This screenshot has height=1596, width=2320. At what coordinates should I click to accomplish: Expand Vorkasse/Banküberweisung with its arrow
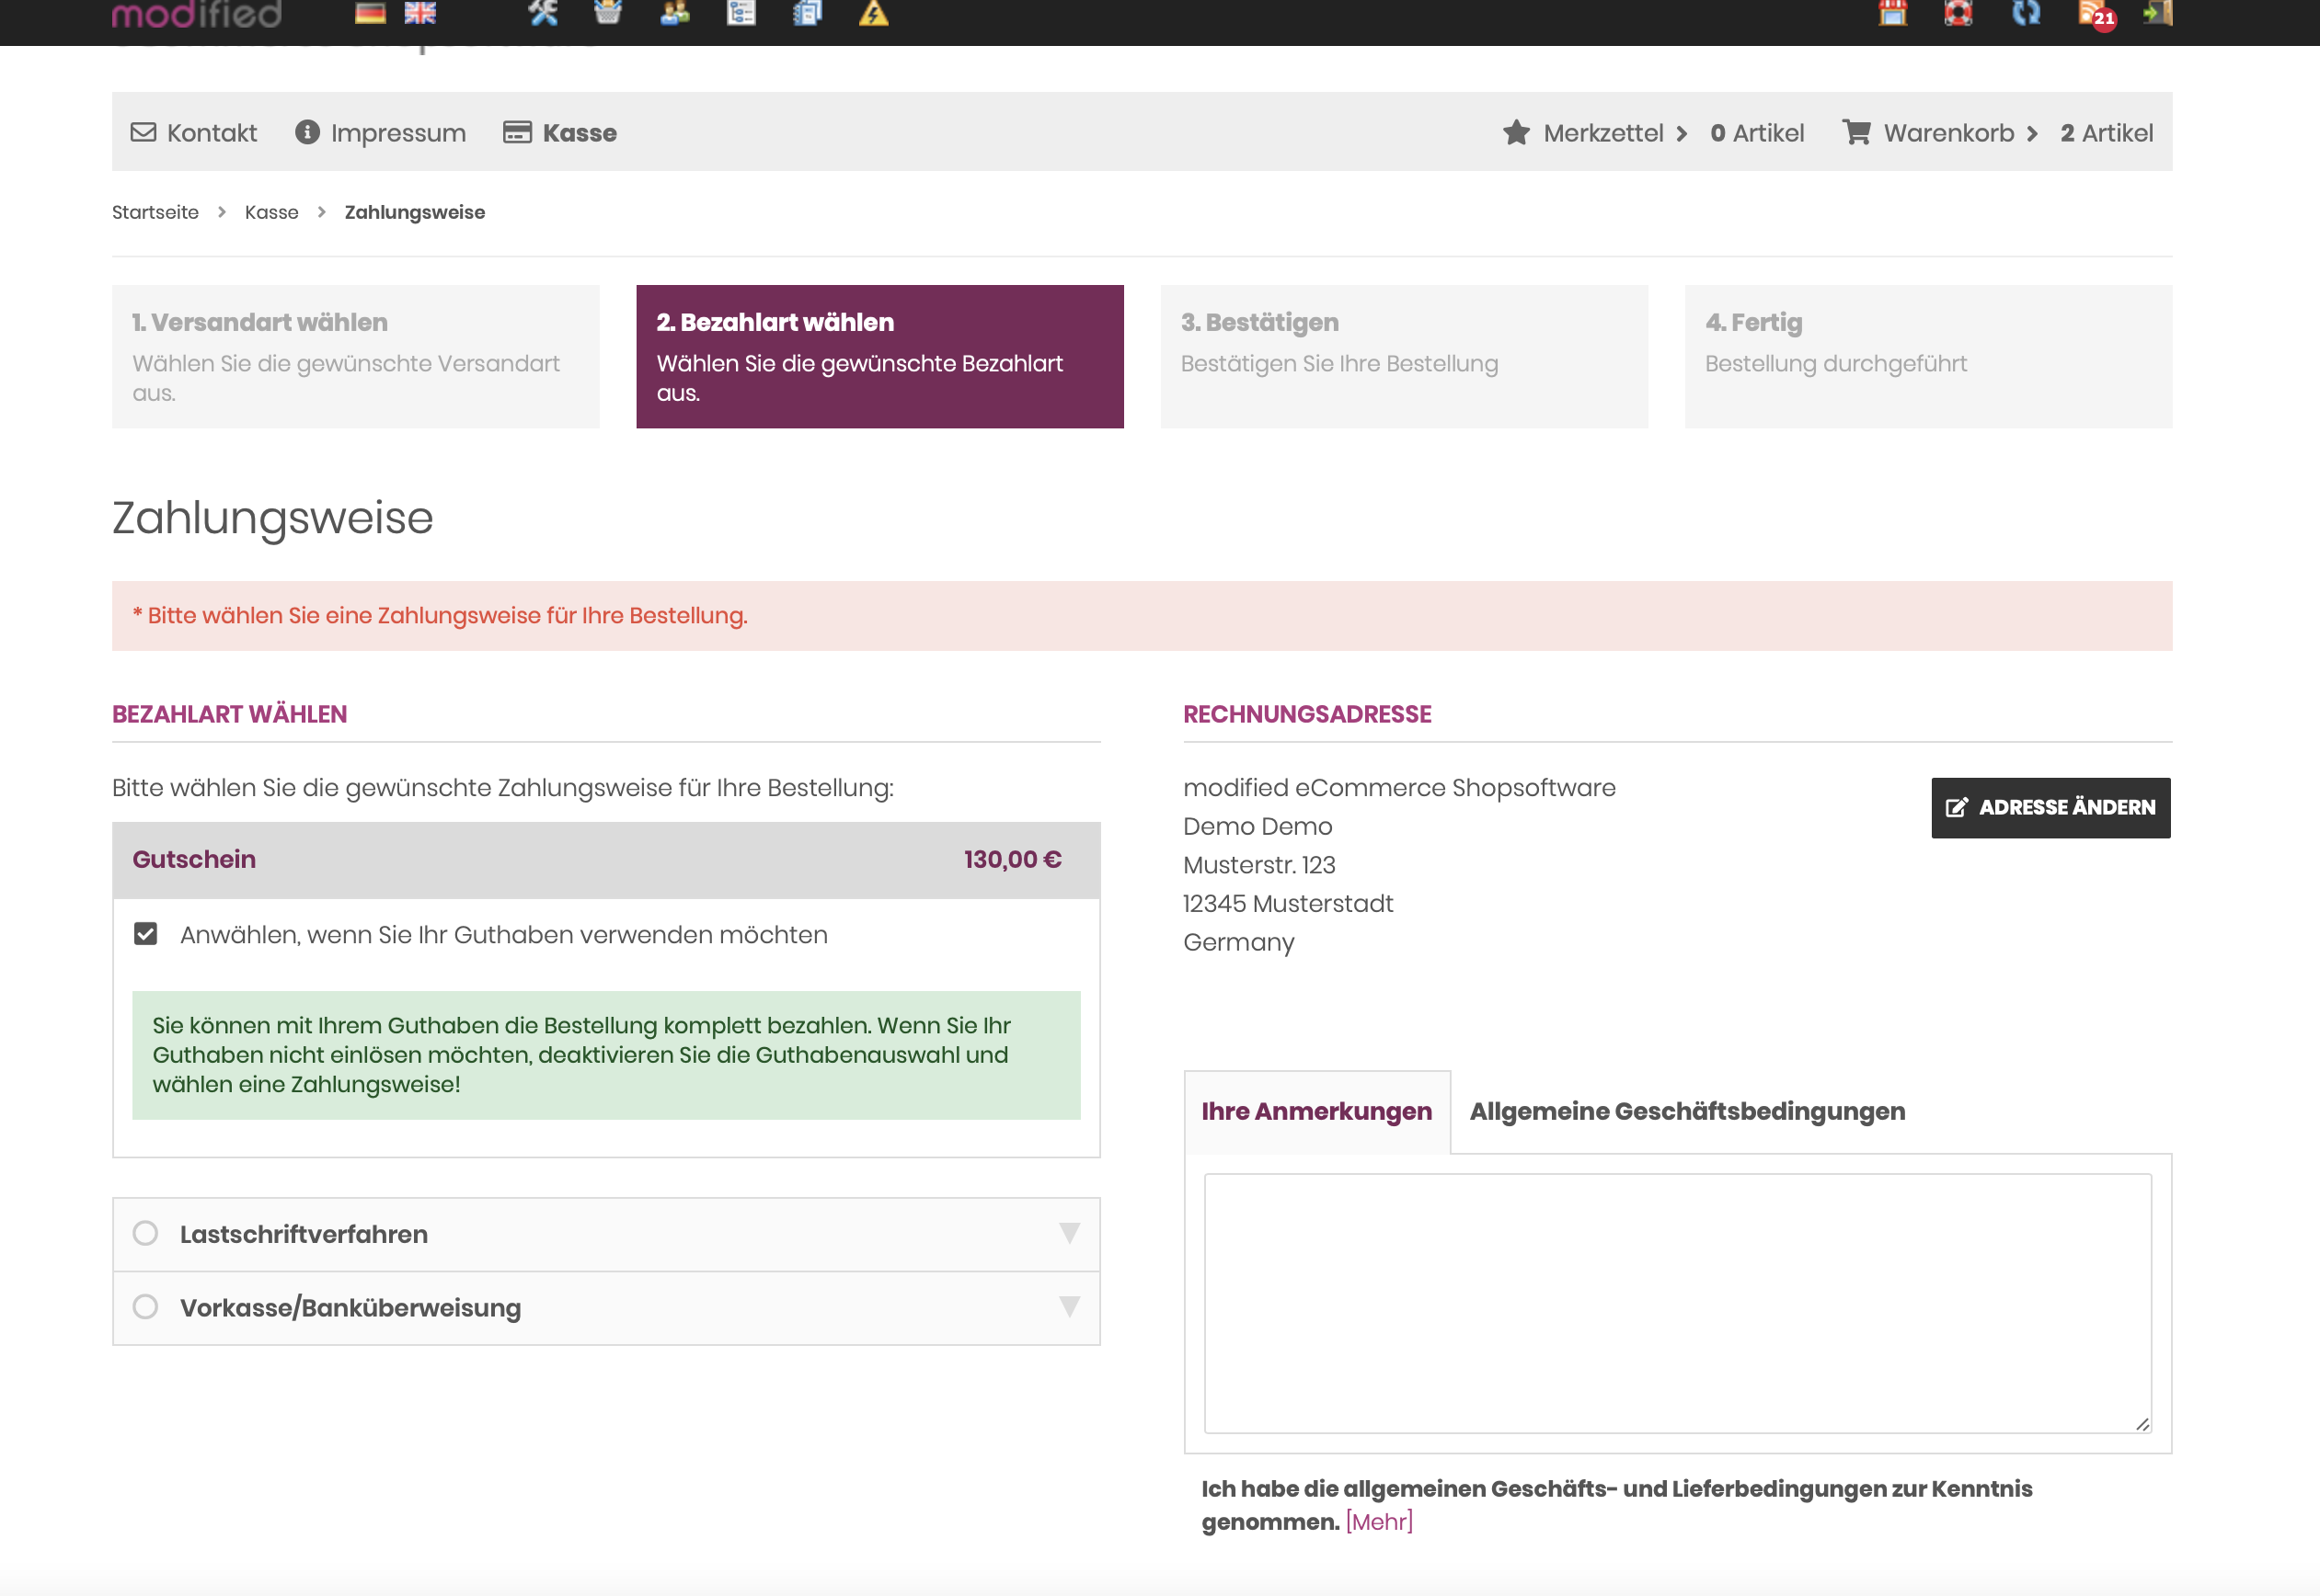1068,1307
